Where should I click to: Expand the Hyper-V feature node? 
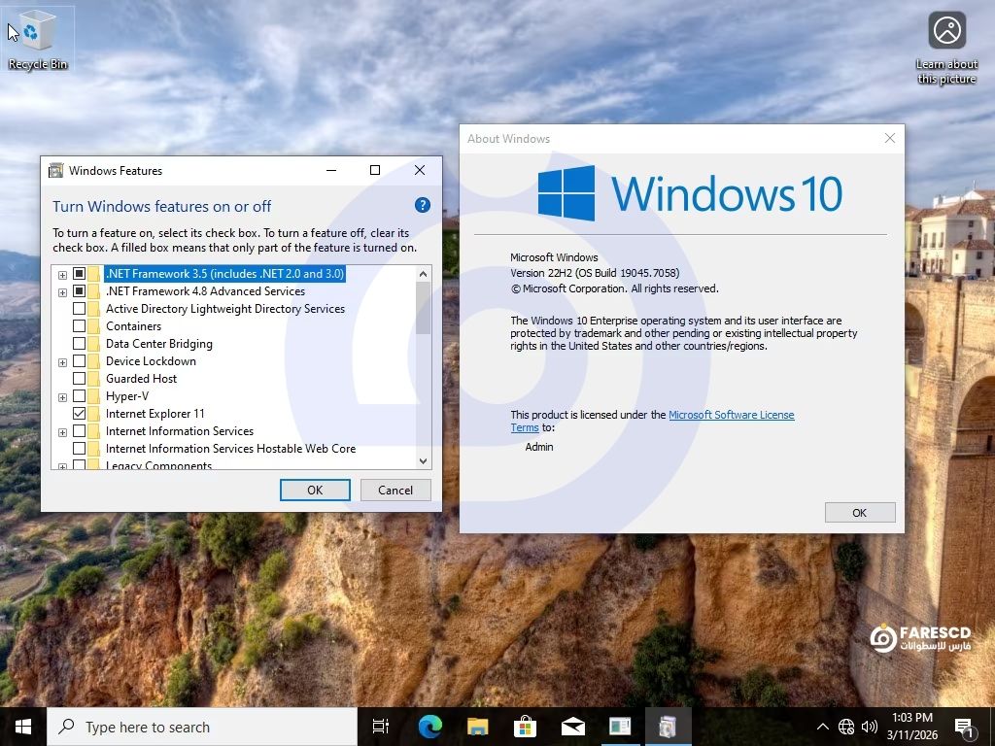pos(62,396)
